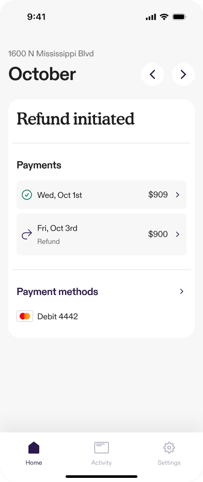The image size is (203, 482).
Task: Tap the Home house icon
Action: click(x=34, y=447)
